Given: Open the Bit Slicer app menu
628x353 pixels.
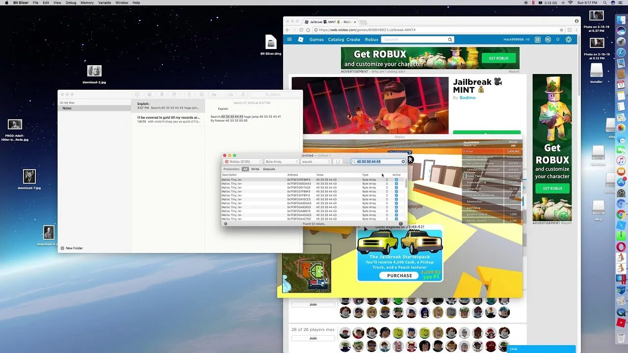Looking at the screenshot, I should pyautogui.click(x=21, y=2).
